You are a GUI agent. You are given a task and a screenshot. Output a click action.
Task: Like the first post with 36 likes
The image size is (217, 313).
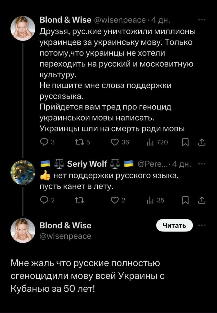coord(115,142)
